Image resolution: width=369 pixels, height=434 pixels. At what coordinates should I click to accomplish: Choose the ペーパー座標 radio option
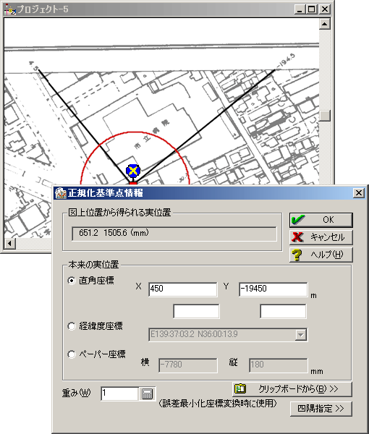(x=72, y=354)
